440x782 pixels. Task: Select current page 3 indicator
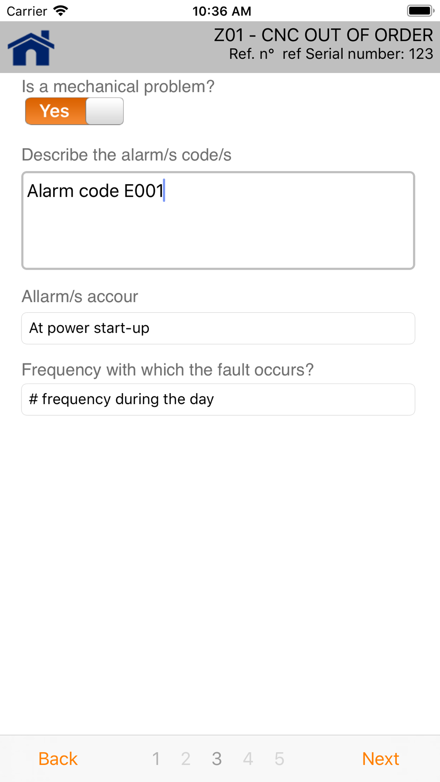[x=216, y=759]
